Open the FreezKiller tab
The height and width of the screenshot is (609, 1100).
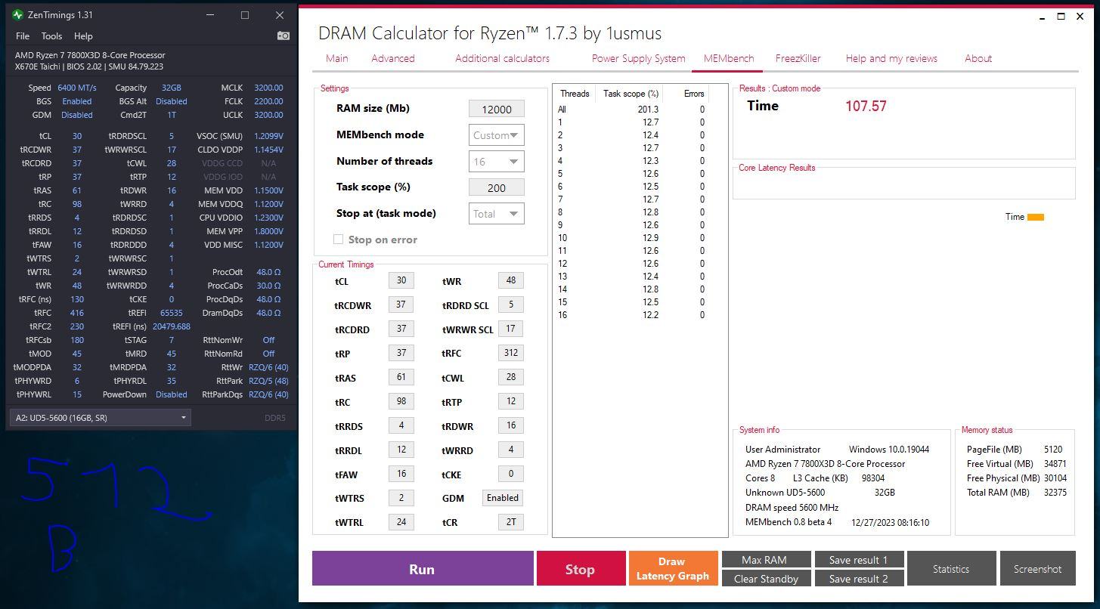point(798,58)
